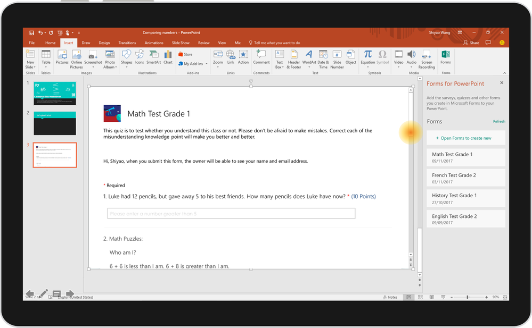Screen dimensions: 532x328
Task: Select French Test Grade 2 form
Action: 466,178
